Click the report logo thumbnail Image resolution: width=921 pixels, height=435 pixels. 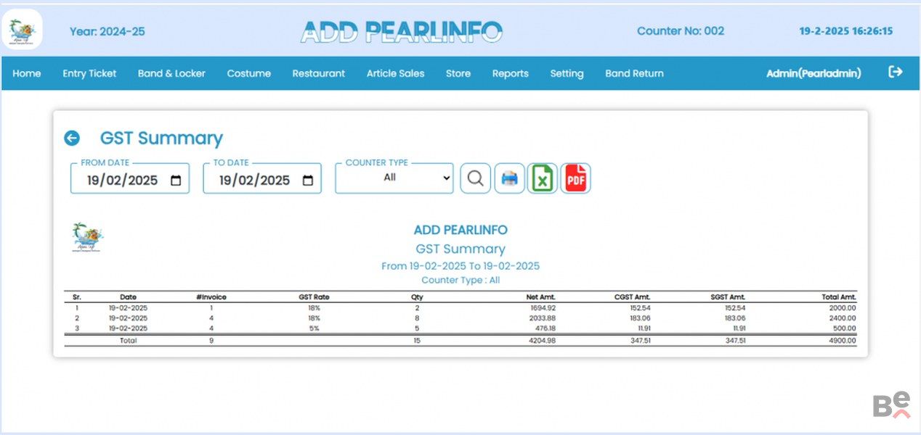click(88, 237)
